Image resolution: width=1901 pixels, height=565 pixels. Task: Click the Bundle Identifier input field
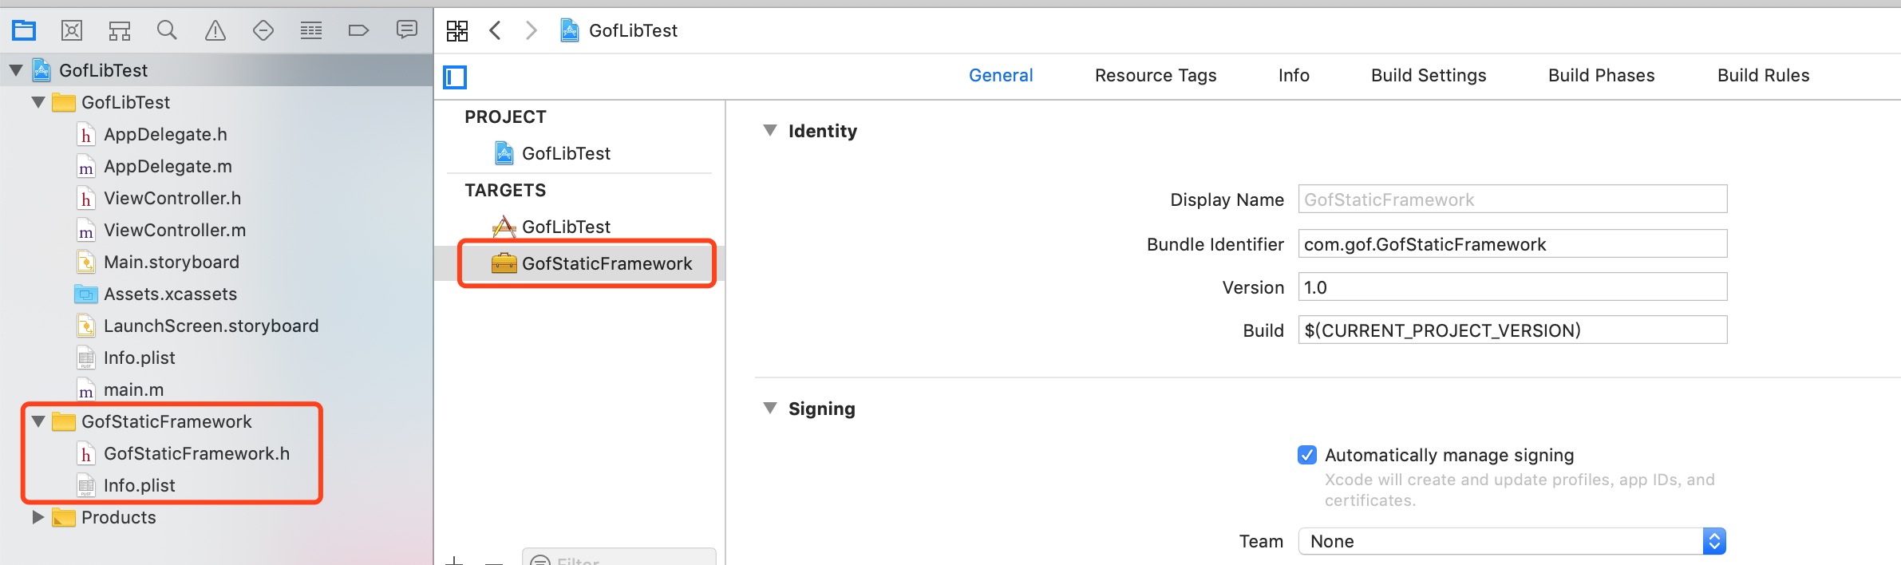click(1512, 243)
